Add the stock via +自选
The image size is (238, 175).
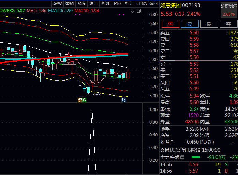tap(142, 3)
